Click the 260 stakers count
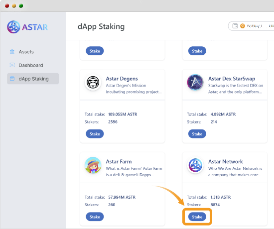274x229 pixels. click(112, 205)
